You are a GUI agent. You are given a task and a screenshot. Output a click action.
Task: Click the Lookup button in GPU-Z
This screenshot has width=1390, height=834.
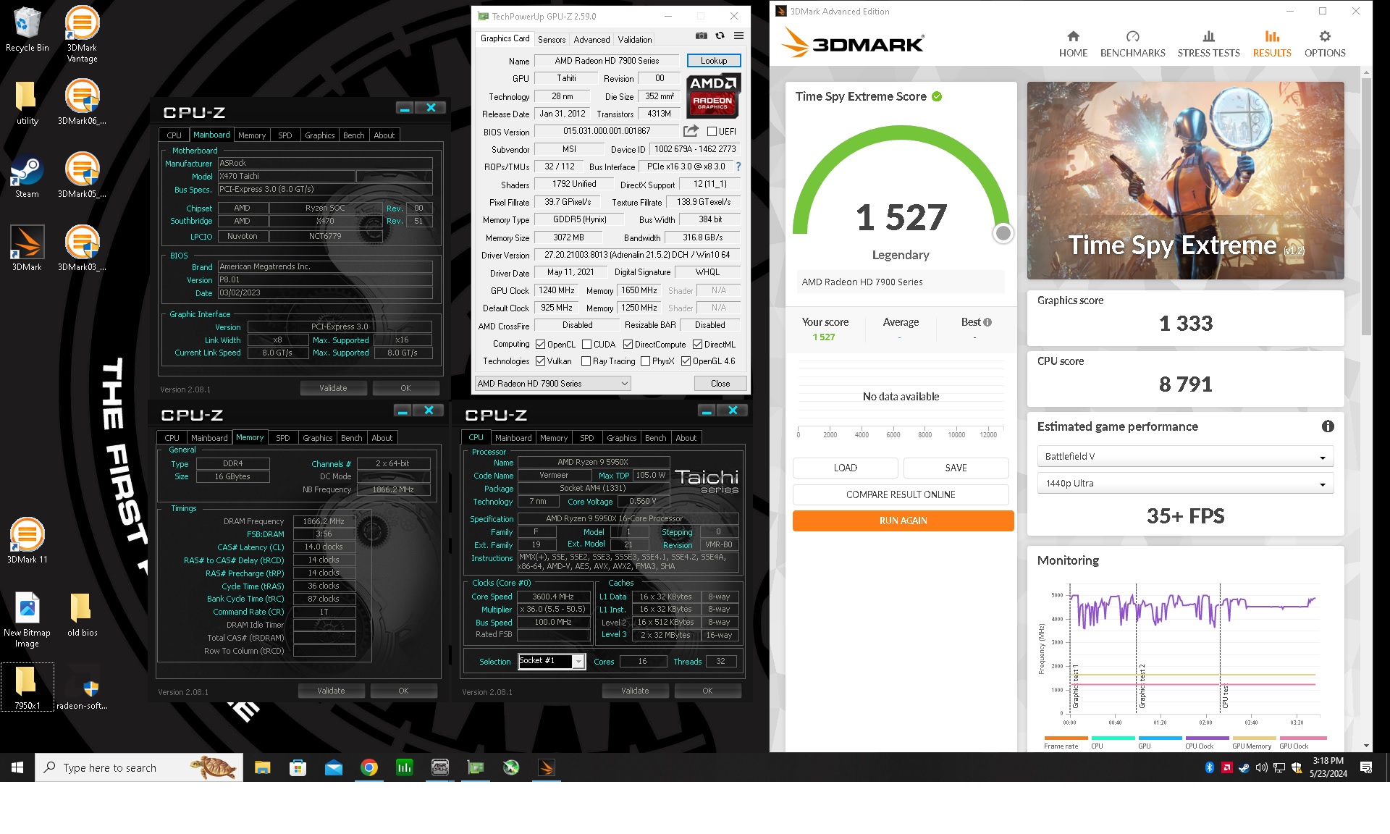713,61
